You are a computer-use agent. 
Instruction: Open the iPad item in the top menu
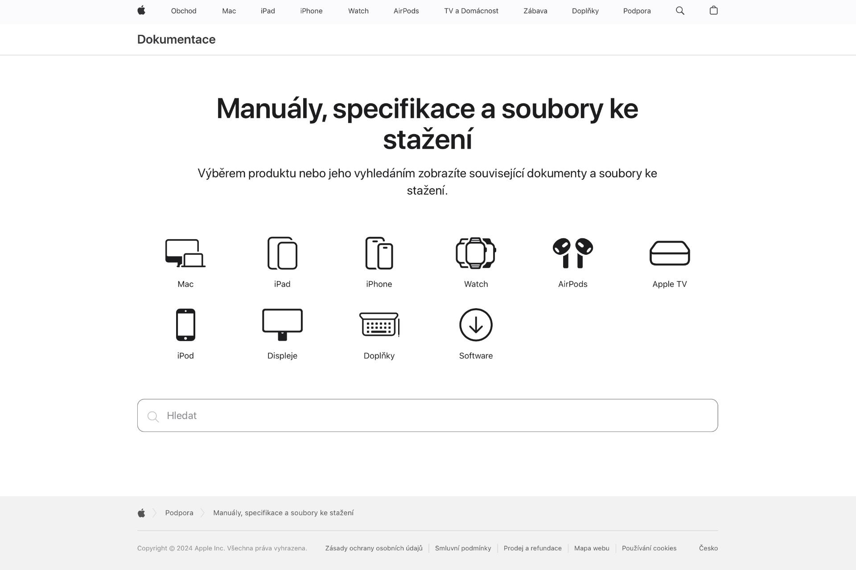(268, 11)
